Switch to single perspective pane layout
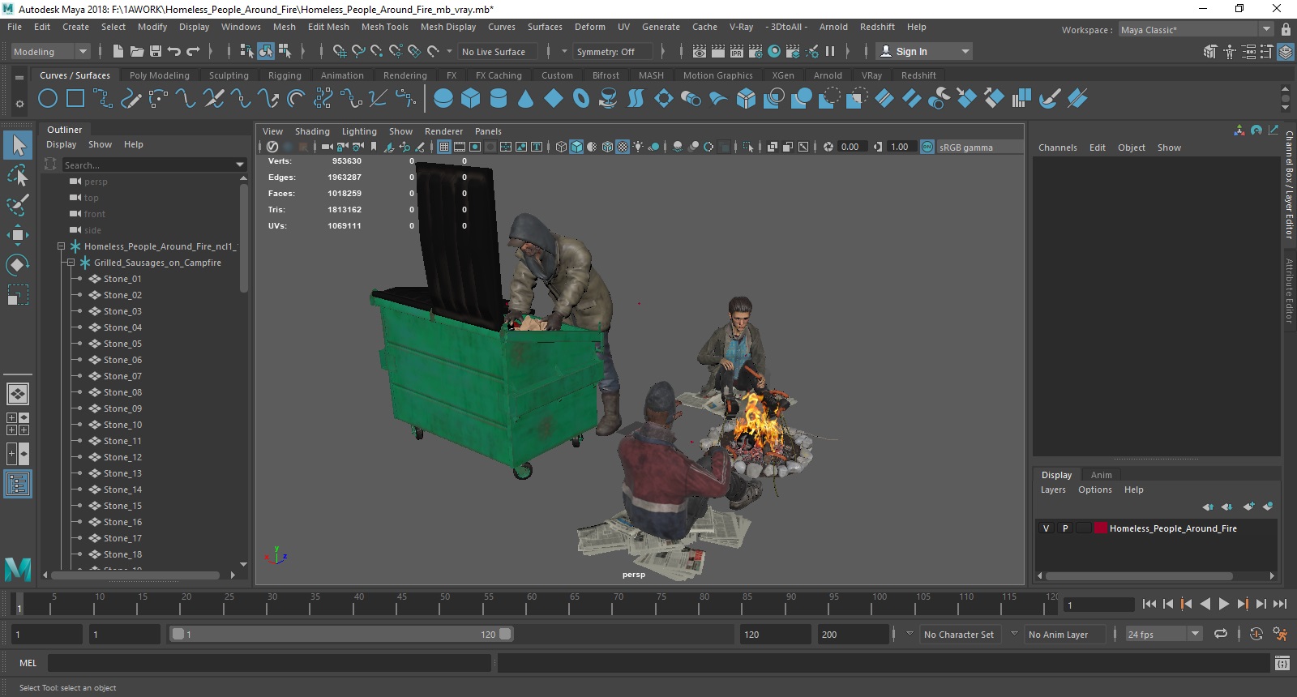1297x697 pixels. [18, 394]
